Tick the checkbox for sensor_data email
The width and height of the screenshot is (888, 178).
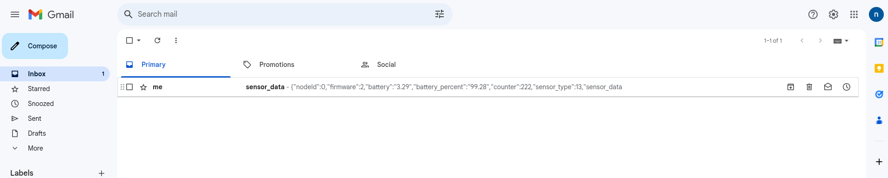coord(129,87)
